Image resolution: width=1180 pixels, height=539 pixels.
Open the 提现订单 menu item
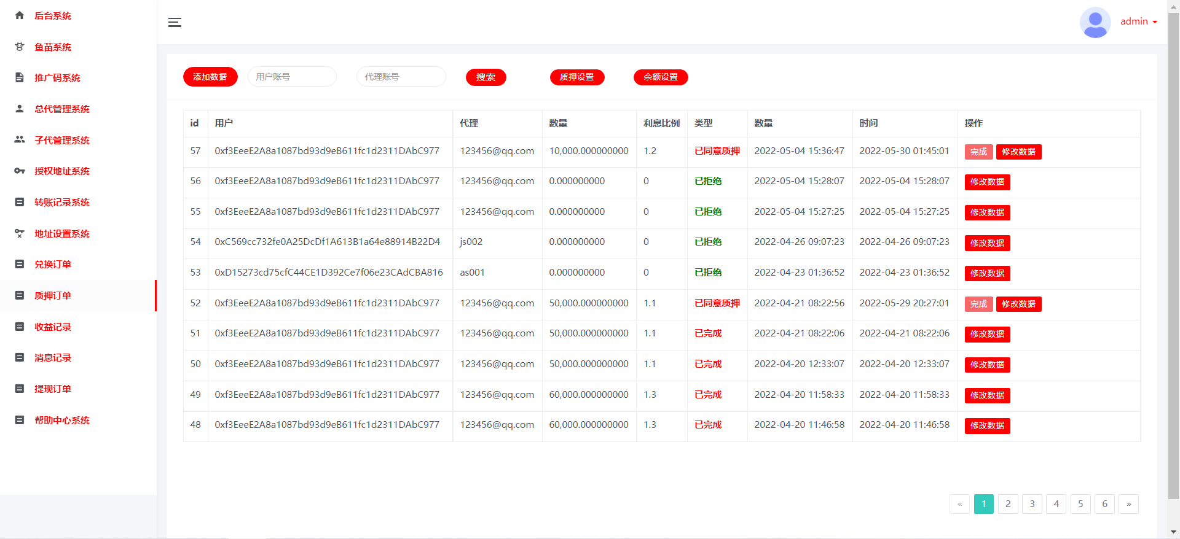tap(53, 389)
